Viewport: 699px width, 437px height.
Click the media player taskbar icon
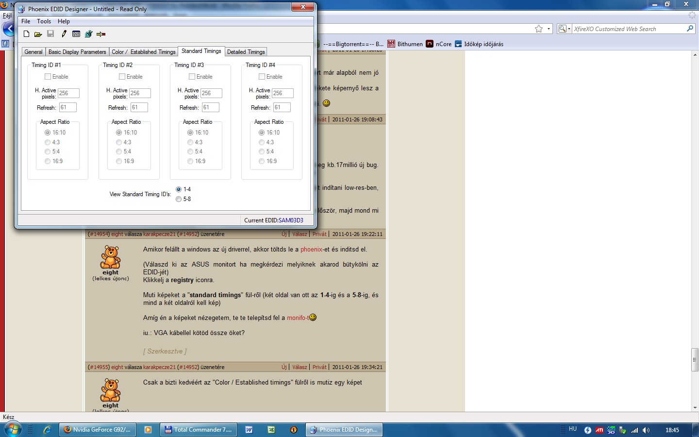(148, 430)
